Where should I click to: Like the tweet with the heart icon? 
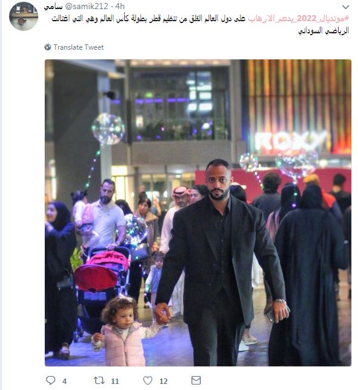148,380
